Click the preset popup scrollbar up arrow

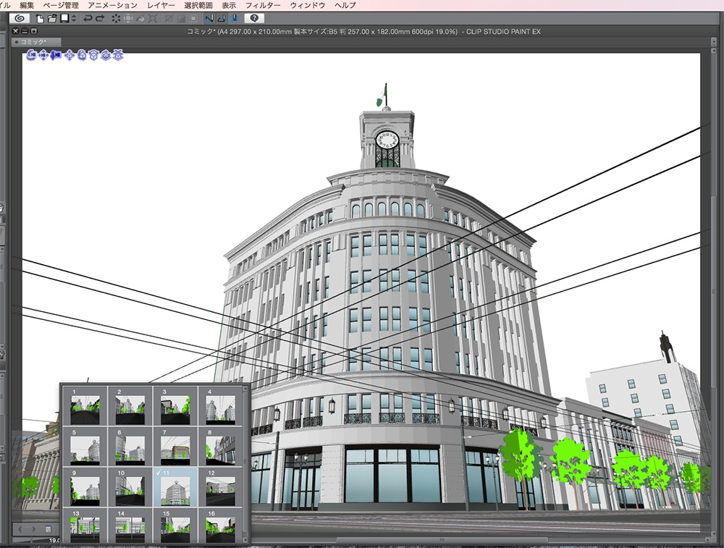coord(245,389)
